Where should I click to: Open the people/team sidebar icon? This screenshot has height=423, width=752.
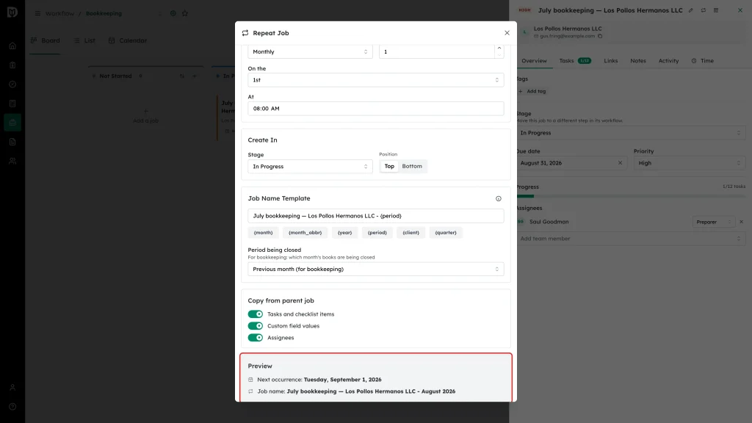point(12,161)
